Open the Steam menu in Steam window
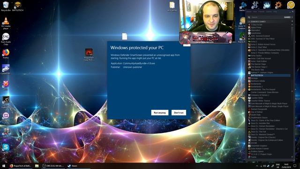300x169 pixels. pyautogui.click(x=249, y=12)
